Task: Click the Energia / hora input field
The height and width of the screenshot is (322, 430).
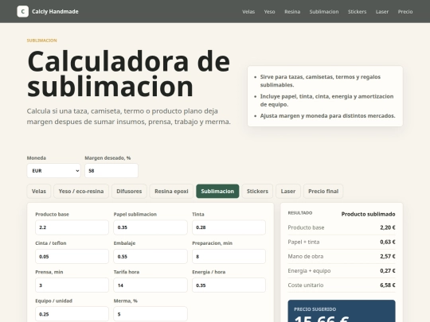Action: coord(229,285)
